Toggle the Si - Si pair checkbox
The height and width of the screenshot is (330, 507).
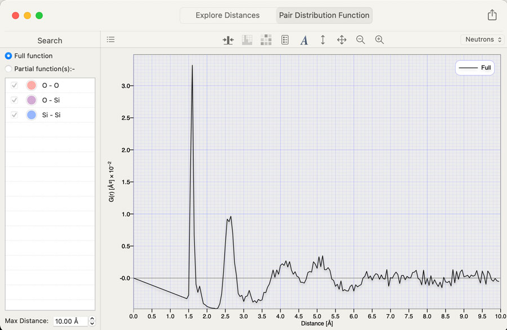tap(15, 115)
